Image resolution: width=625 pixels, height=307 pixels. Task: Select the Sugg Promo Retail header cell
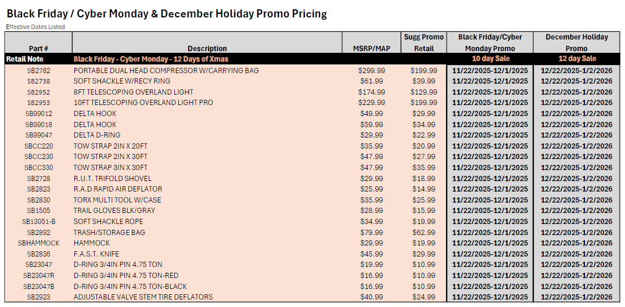[x=423, y=42]
